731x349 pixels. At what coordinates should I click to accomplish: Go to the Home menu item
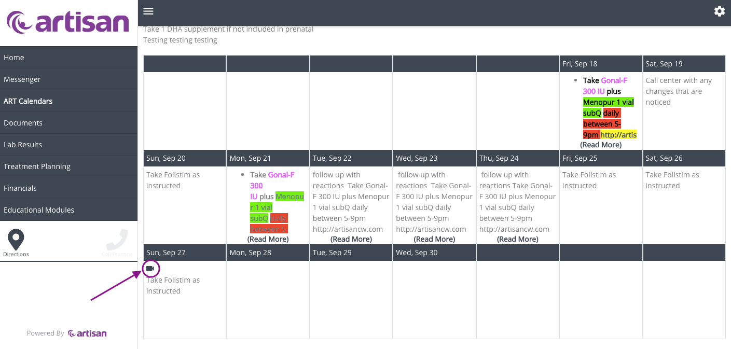pos(68,58)
